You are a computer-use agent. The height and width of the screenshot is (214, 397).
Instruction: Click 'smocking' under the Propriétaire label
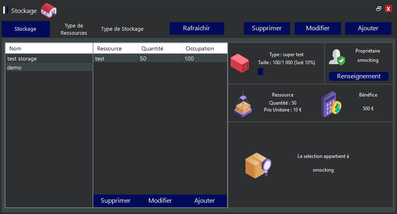point(368,60)
